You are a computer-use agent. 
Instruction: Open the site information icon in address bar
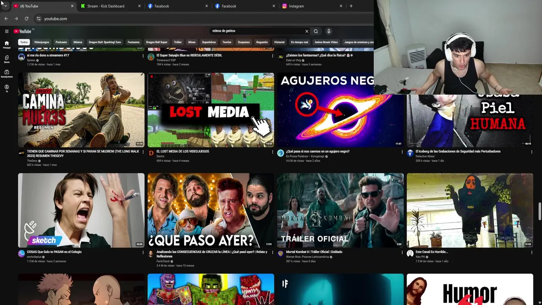(x=39, y=19)
